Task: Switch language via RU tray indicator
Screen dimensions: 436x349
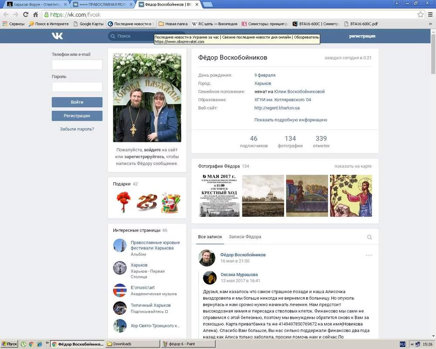Action: pyautogui.click(x=402, y=344)
